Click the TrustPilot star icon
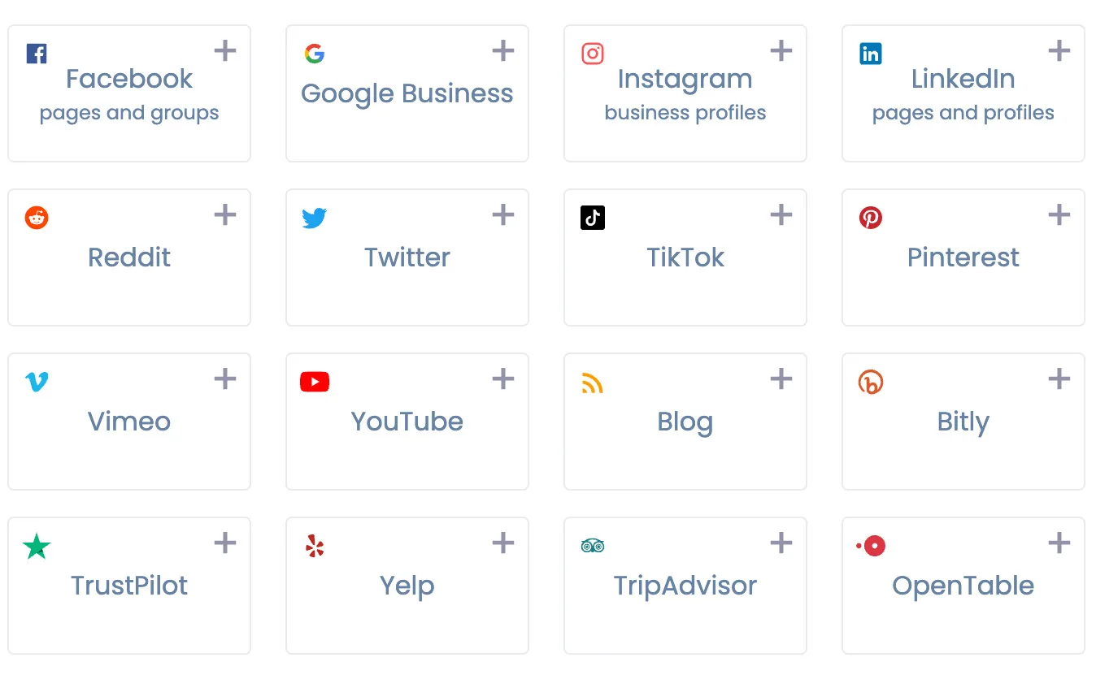Image resolution: width=1096 pixels, height=679 pixels. (x=37, y=545)
